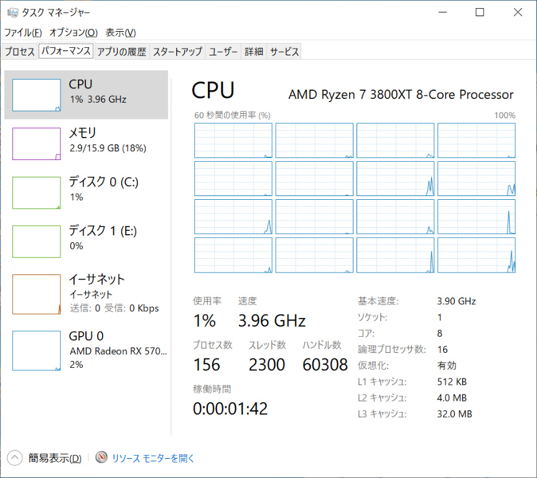Viewport: 537px width, 478px height.
Task: Switch to the スタートアップ (Startup) tab
Action: point(177,52)
